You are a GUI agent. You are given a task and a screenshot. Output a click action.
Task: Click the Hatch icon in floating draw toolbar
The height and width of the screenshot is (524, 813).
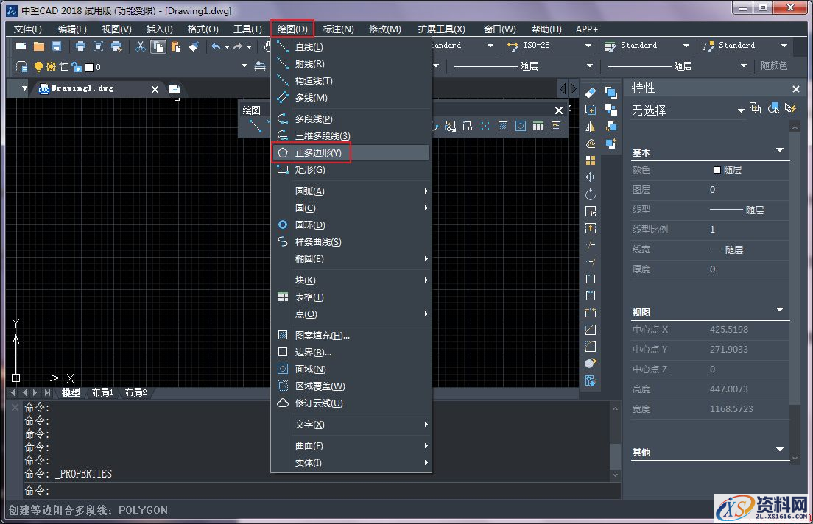tap(503, 127)
